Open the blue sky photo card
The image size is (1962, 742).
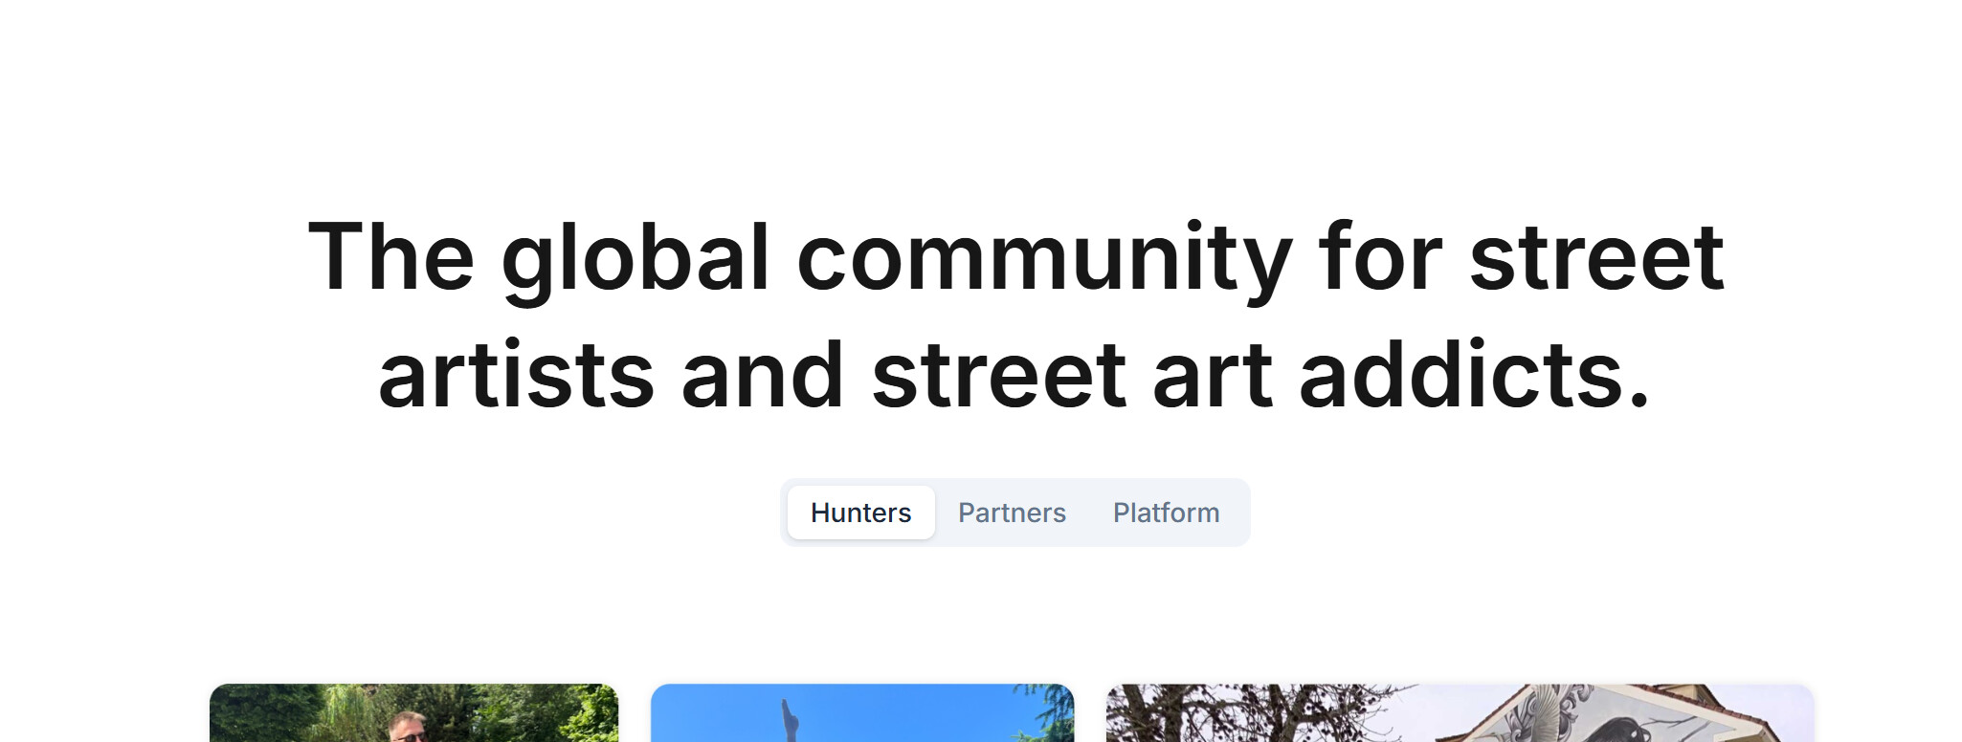tap(862, 712)
